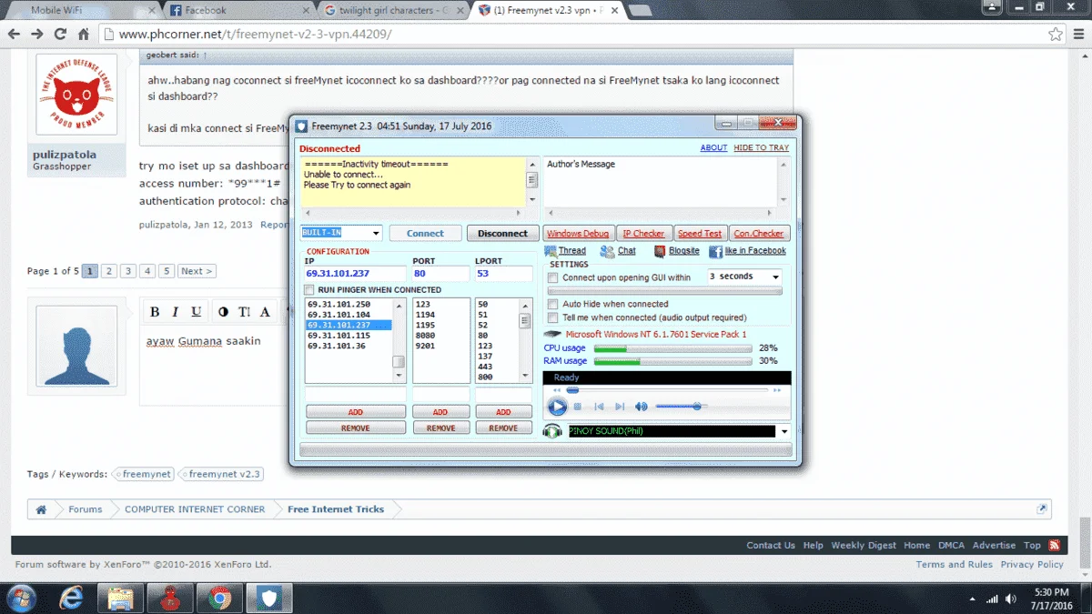The image size is (1092, 614).
Task: Select port 8080 in the PORT list
Action: [427, 335]
